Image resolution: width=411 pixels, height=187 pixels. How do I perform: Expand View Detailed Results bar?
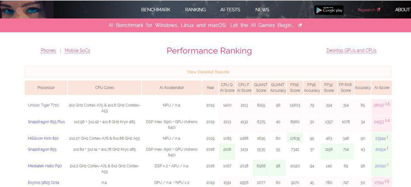pos(208,72)
